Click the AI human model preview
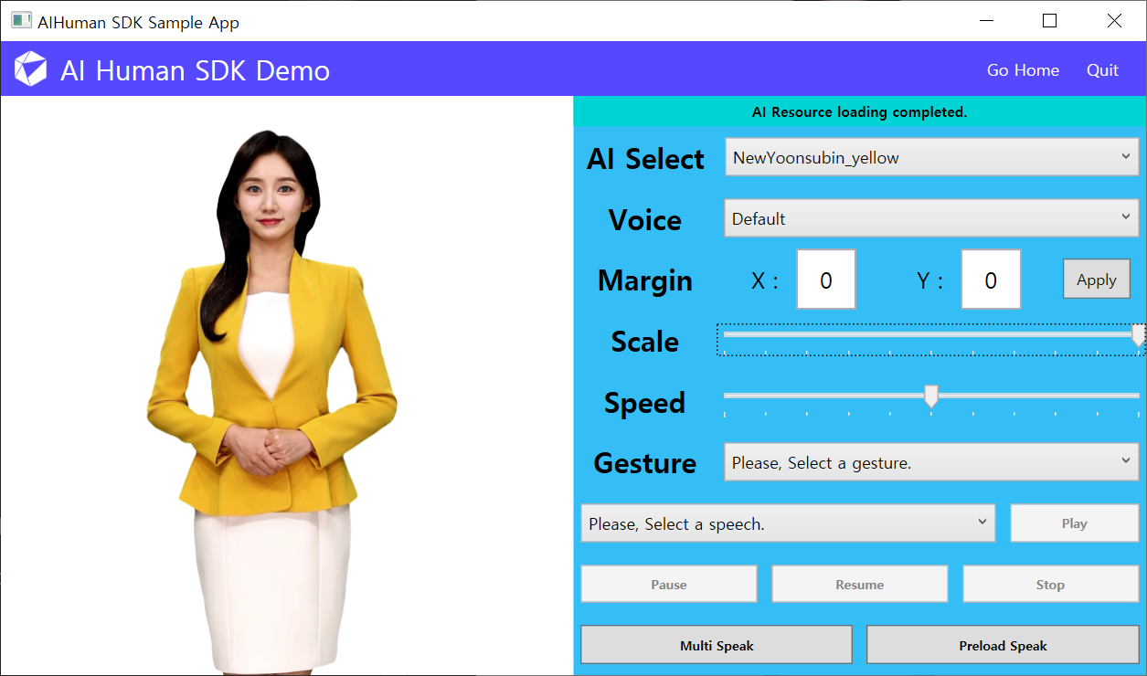The width and height of the screenshot is (1147, 676). point(272,402)
